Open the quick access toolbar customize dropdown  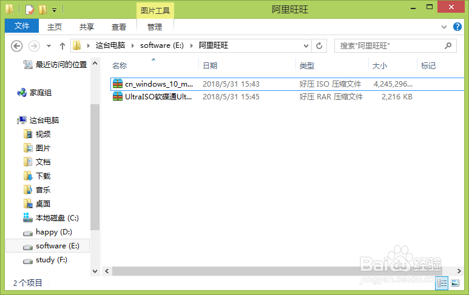coord(54,10)
